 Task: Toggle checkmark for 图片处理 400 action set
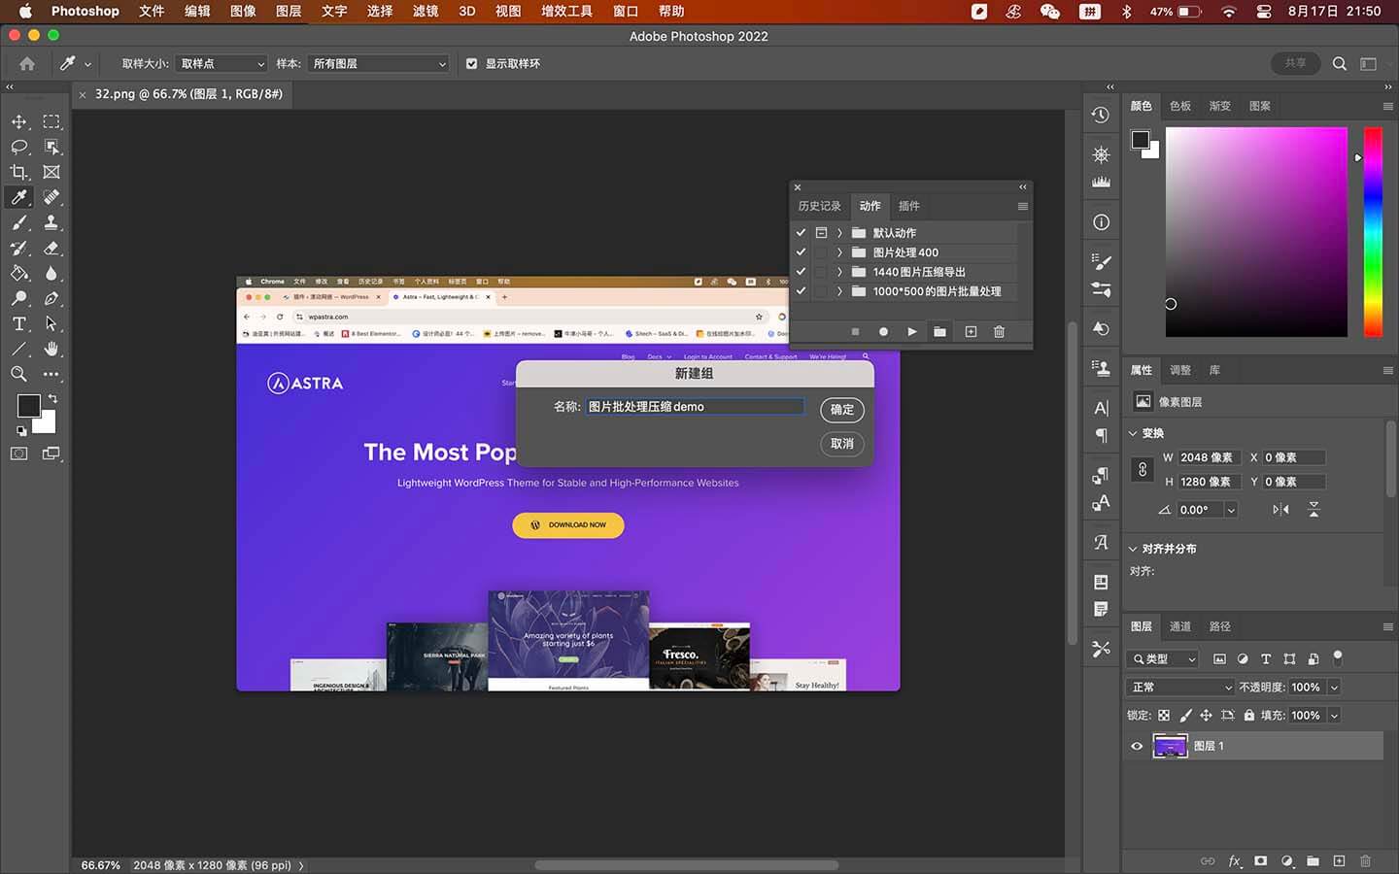click(x=801, y=252)
